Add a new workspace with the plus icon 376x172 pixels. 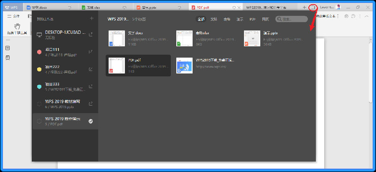coord(91,18)
